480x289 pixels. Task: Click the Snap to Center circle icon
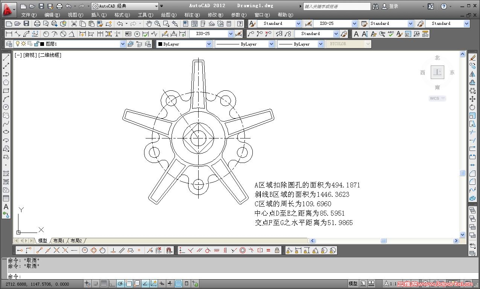pos(85,250)
